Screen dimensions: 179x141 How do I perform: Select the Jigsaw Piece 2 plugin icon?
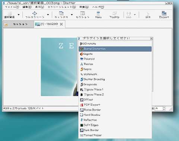pos(82,94)
